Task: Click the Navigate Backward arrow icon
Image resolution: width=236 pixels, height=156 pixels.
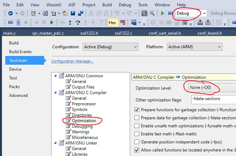Action: point(10,13)
